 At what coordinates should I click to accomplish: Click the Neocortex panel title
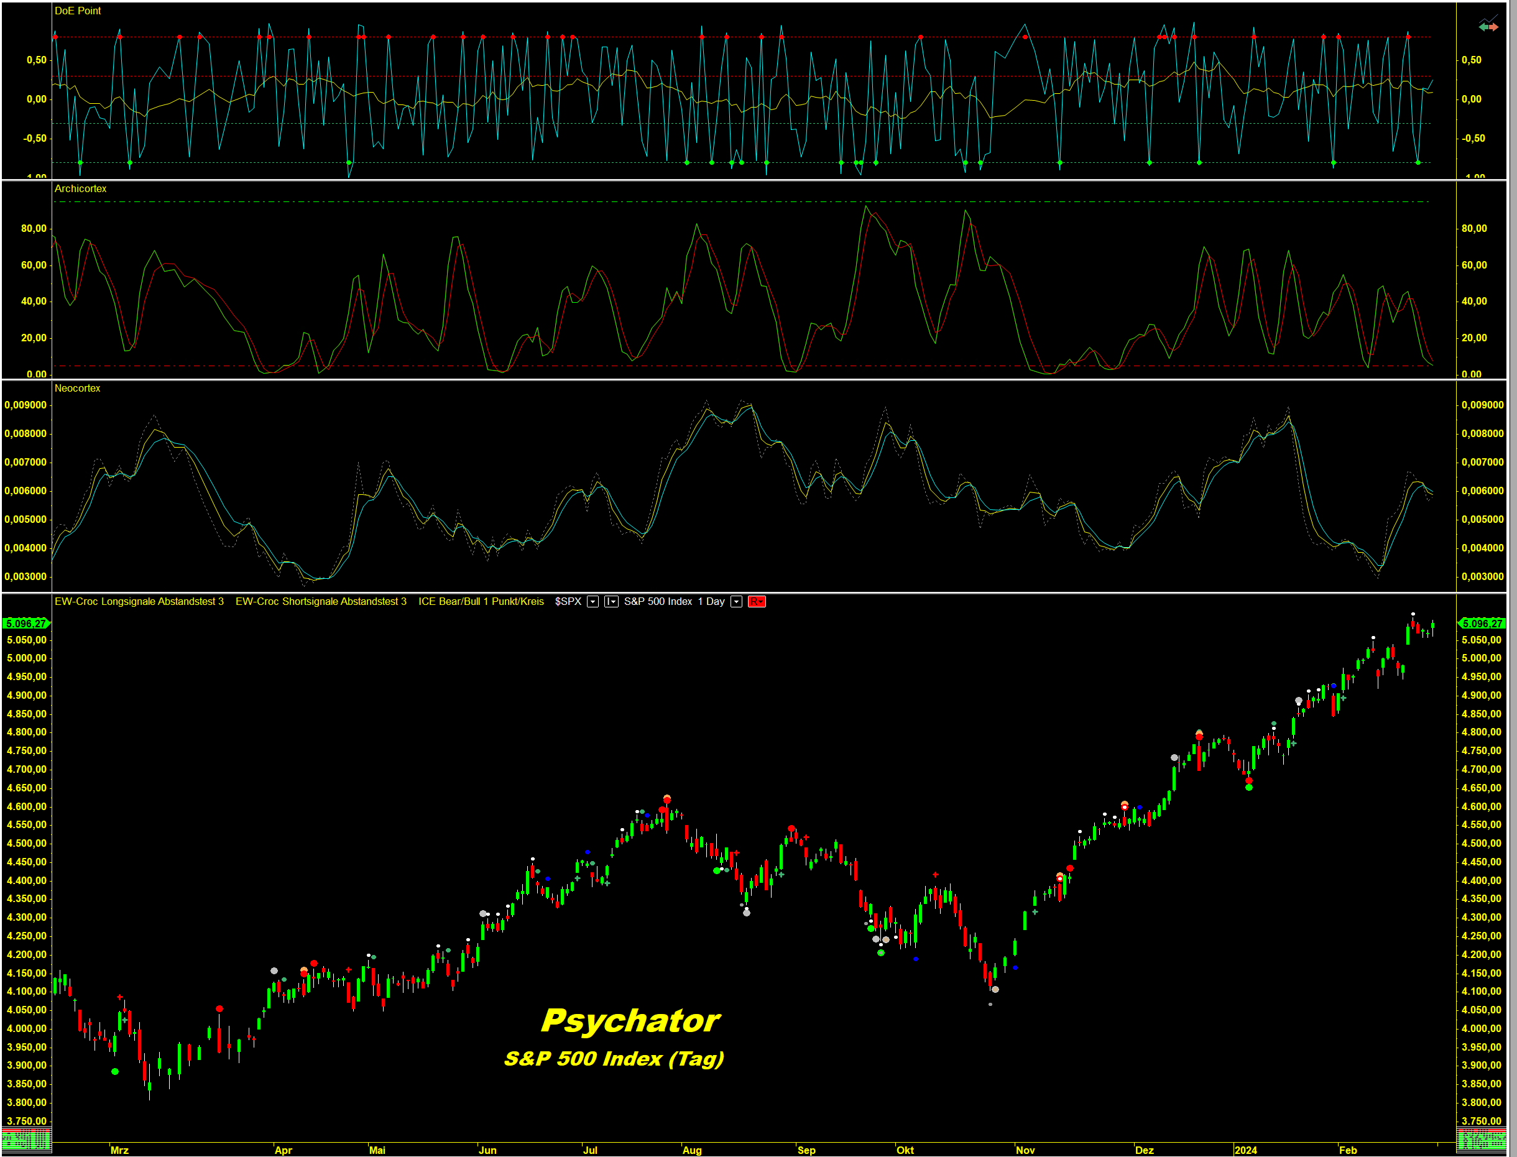tap(78, 389)
